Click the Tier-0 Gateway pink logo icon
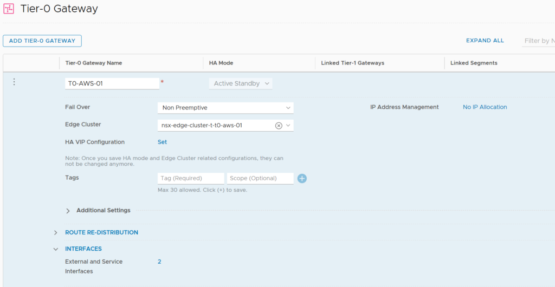Image resolution: width=555 pixels, height=287 pixels. pyautogui.click(x=9, y=9)
